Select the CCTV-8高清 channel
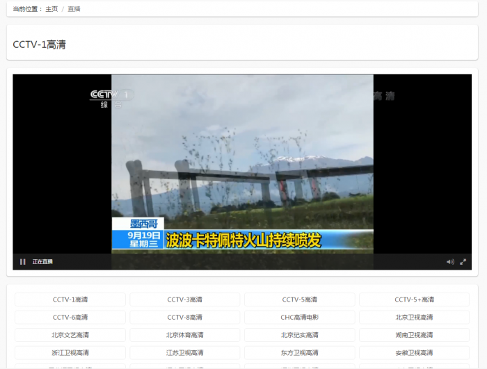The image size is (487, 369). pos(185,318)
